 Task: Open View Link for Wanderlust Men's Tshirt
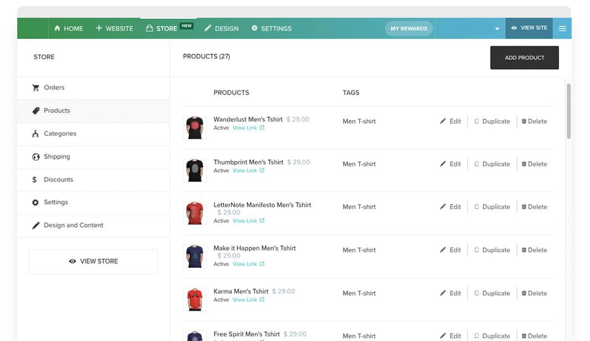[x=248, y=128]
